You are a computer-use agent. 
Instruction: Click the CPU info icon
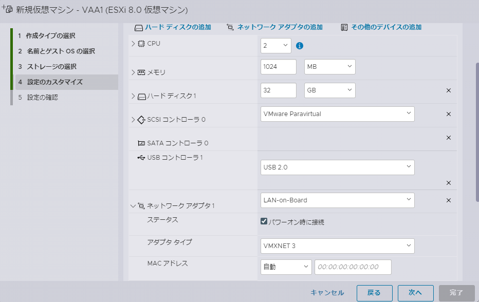pos(300,46)
